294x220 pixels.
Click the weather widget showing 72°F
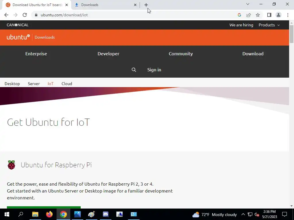(x=214, y=214)
